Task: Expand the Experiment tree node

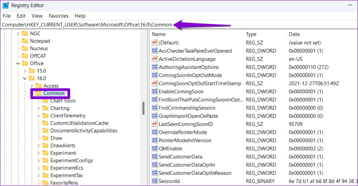Action: pyautogui.click(x=38, y=153)
